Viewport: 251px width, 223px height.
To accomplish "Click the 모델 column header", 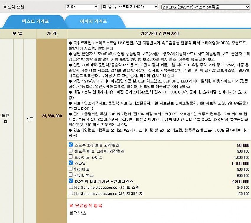I will [x=17, y=34].
